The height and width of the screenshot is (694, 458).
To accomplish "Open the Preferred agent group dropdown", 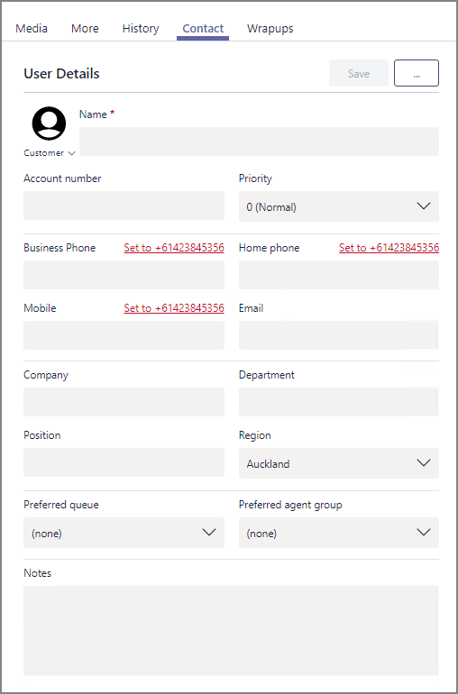I will [339, 533].
